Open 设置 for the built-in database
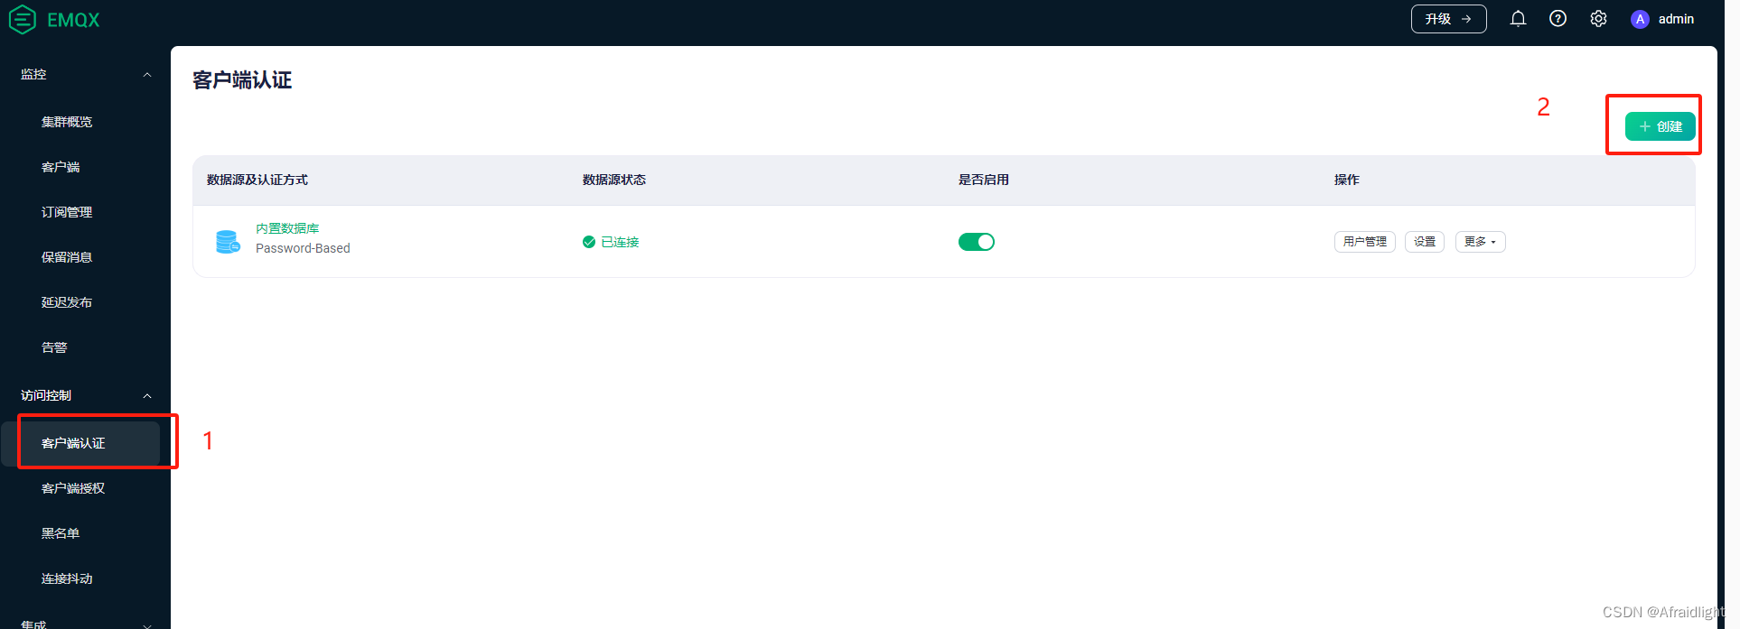 point(1425,242)
